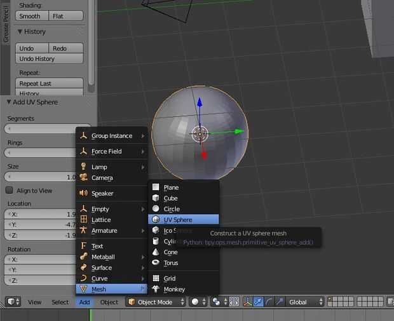Click the Cylinder primitive icon

point(156,241)
